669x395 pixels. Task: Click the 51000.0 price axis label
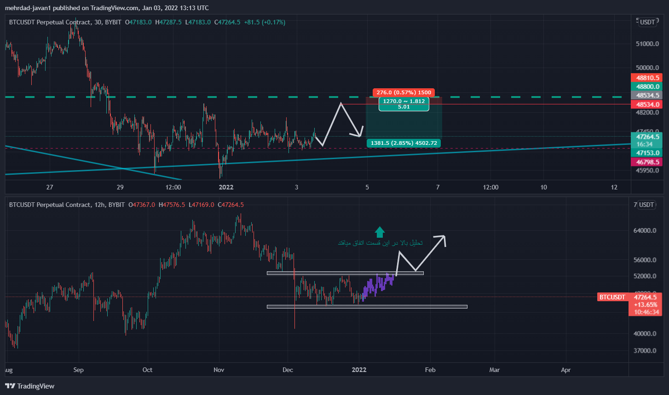[x=648, y=44]
